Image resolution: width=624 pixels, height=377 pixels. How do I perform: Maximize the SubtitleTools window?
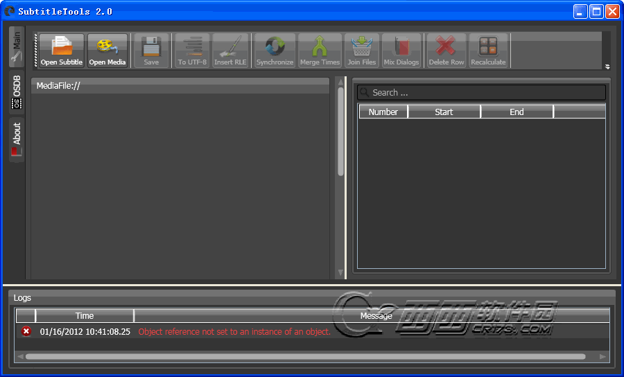coord(596,12)
